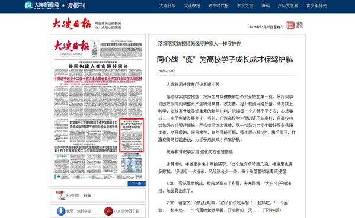This screenshot has width=355, height=218.
Task: Open the 往期报刊 calendar icon
Action: (290, 25)
